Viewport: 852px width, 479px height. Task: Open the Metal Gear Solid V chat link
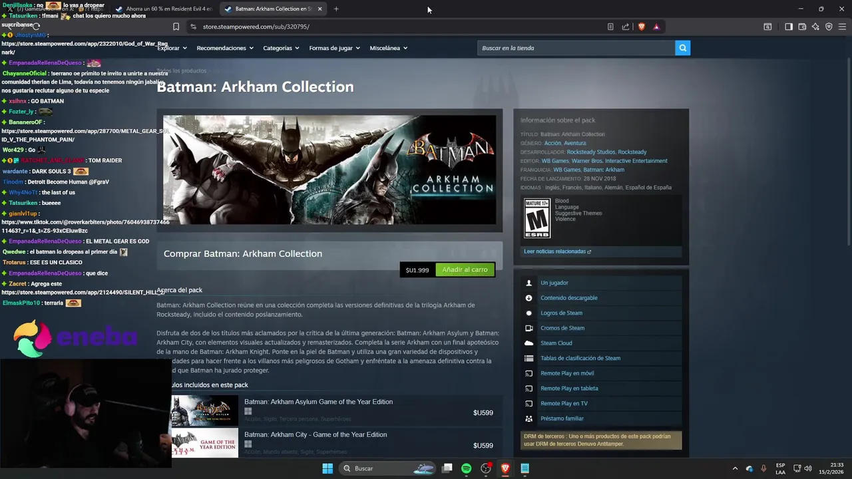[85, 135]
